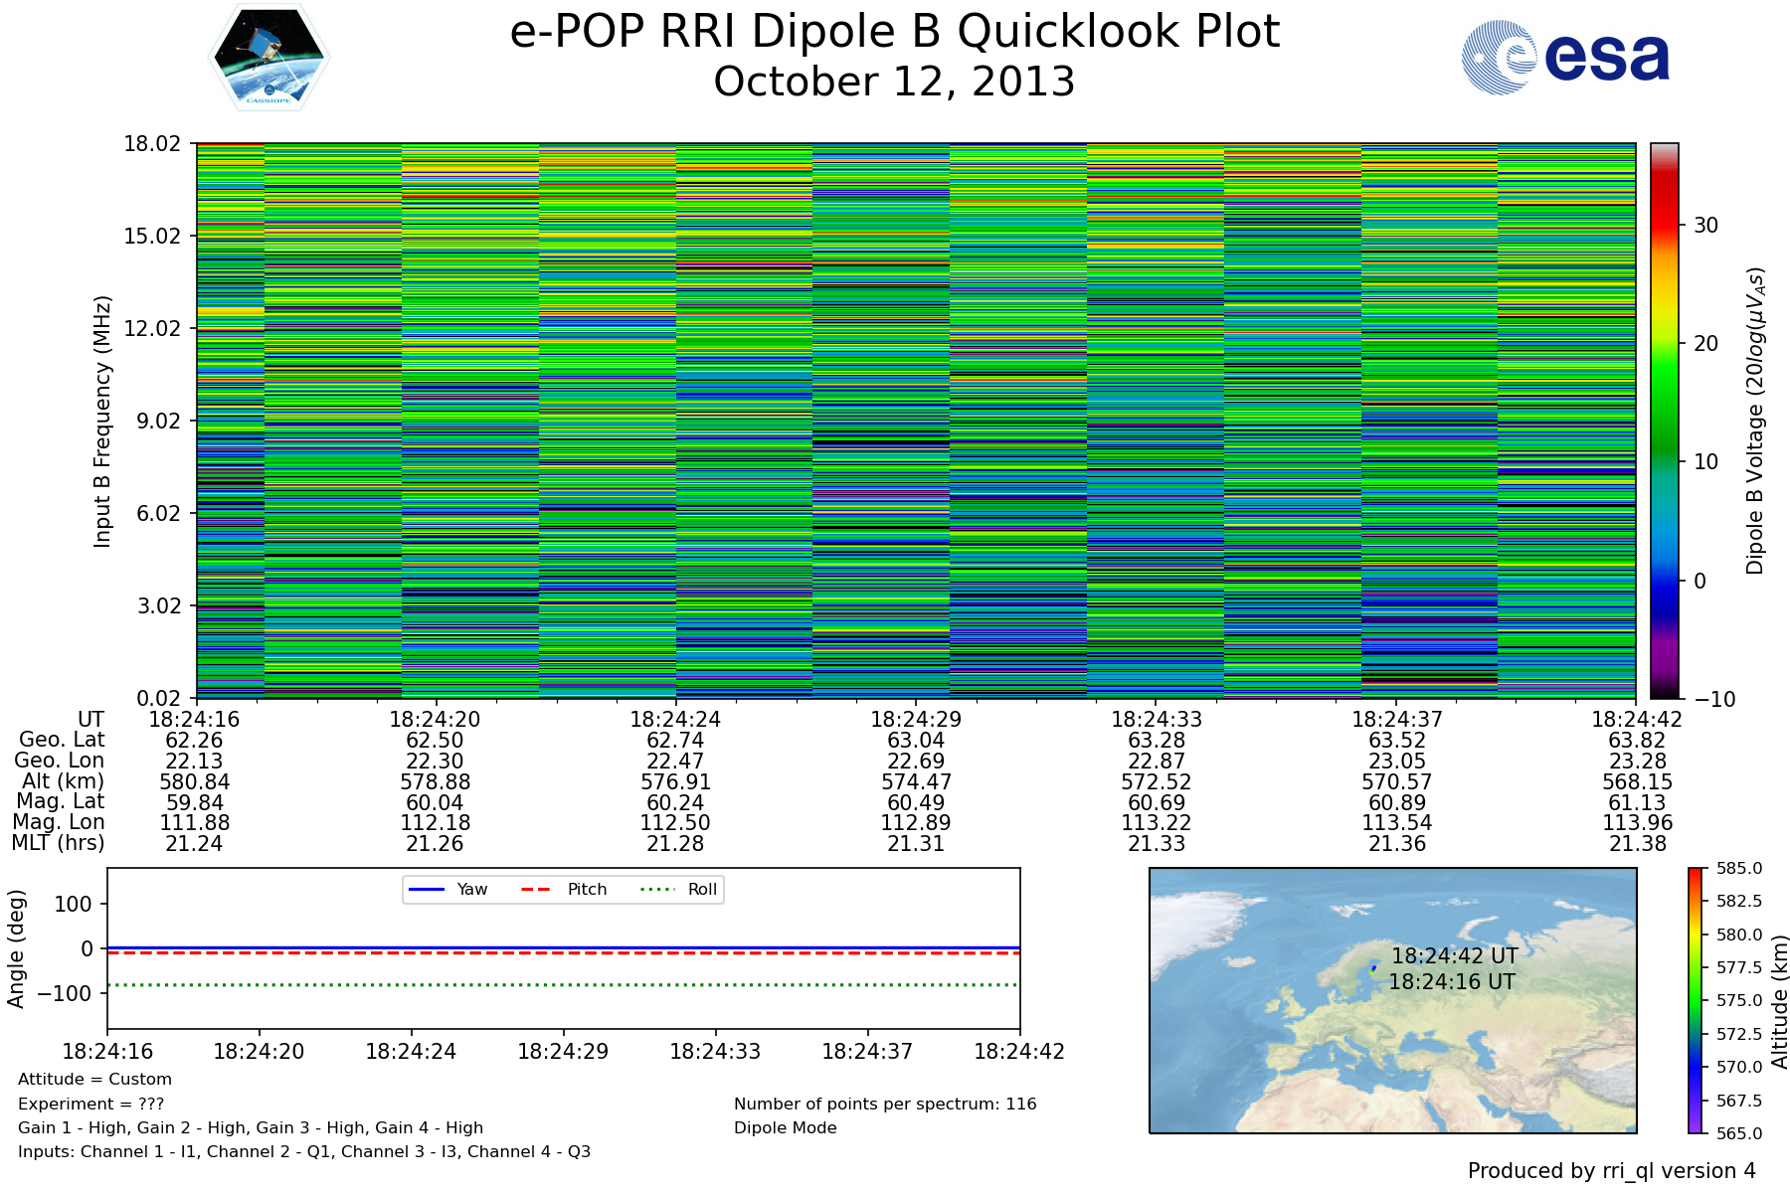Click the 'MLT (hrs)' row label
This screenshot has height=1193, width=1790.
point(58,843)
